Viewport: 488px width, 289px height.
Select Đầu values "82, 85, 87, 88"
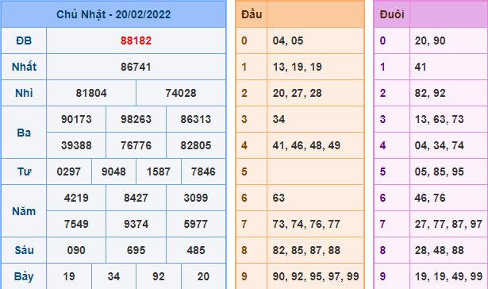(306, 250)
